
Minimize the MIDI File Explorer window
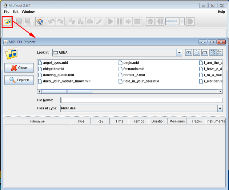coord(203,42)
